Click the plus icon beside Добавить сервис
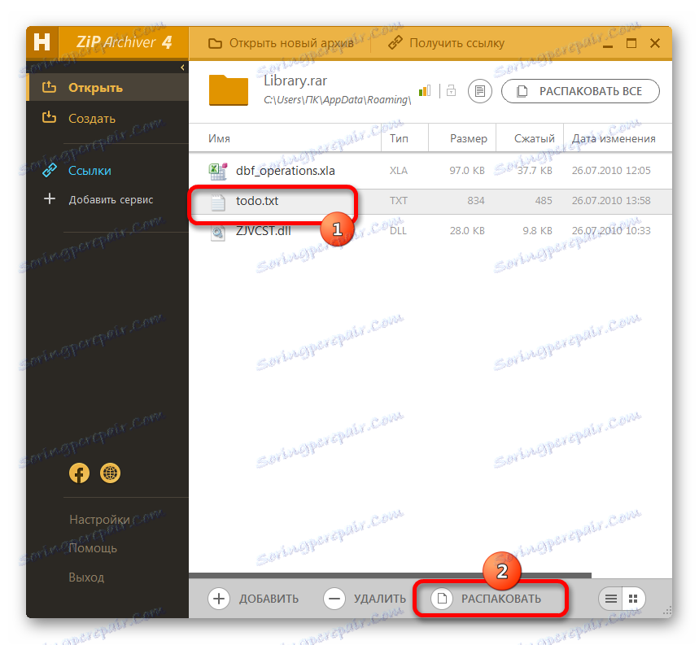699x645 pixels. coord(50,198)
